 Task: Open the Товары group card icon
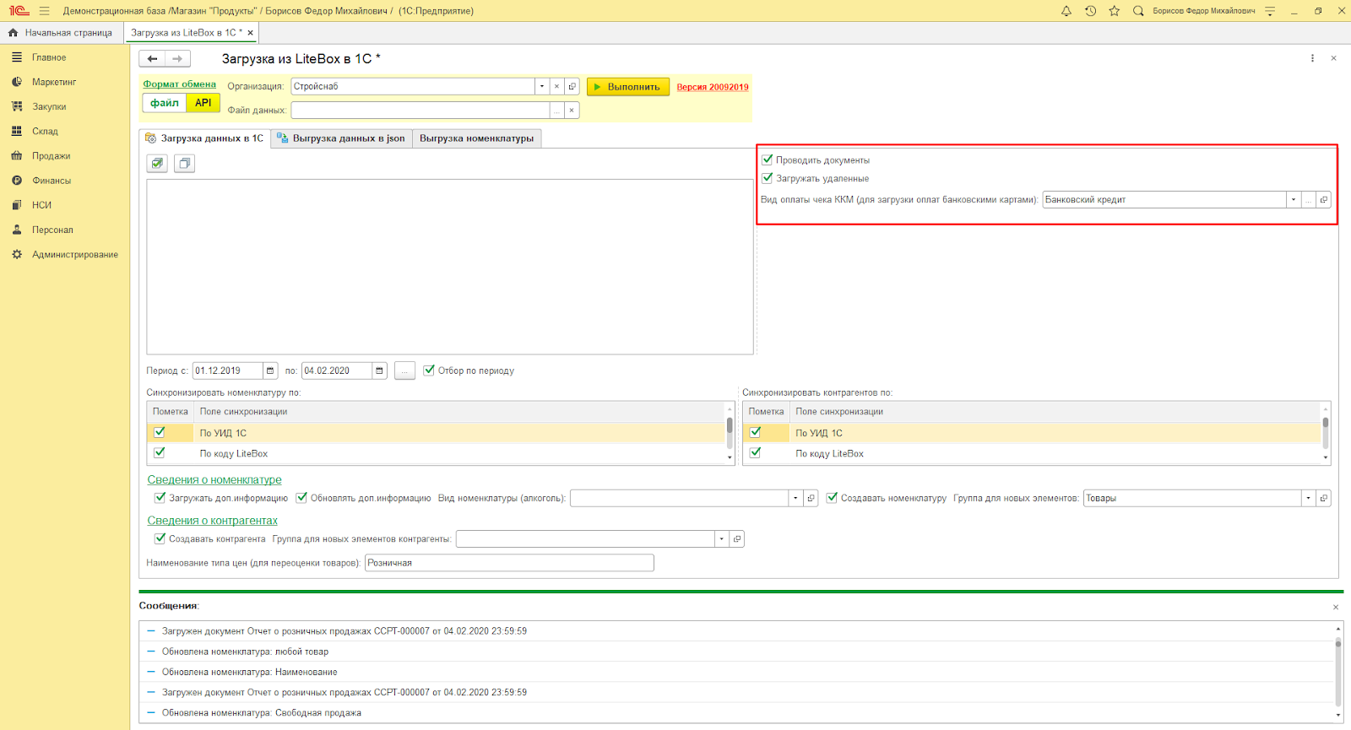click(1323, 498)
